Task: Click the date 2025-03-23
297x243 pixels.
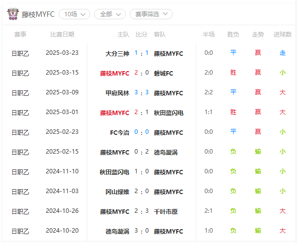Action: pyautogui.click(x=62, y=53)
